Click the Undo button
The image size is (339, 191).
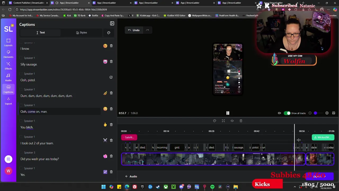134,30
